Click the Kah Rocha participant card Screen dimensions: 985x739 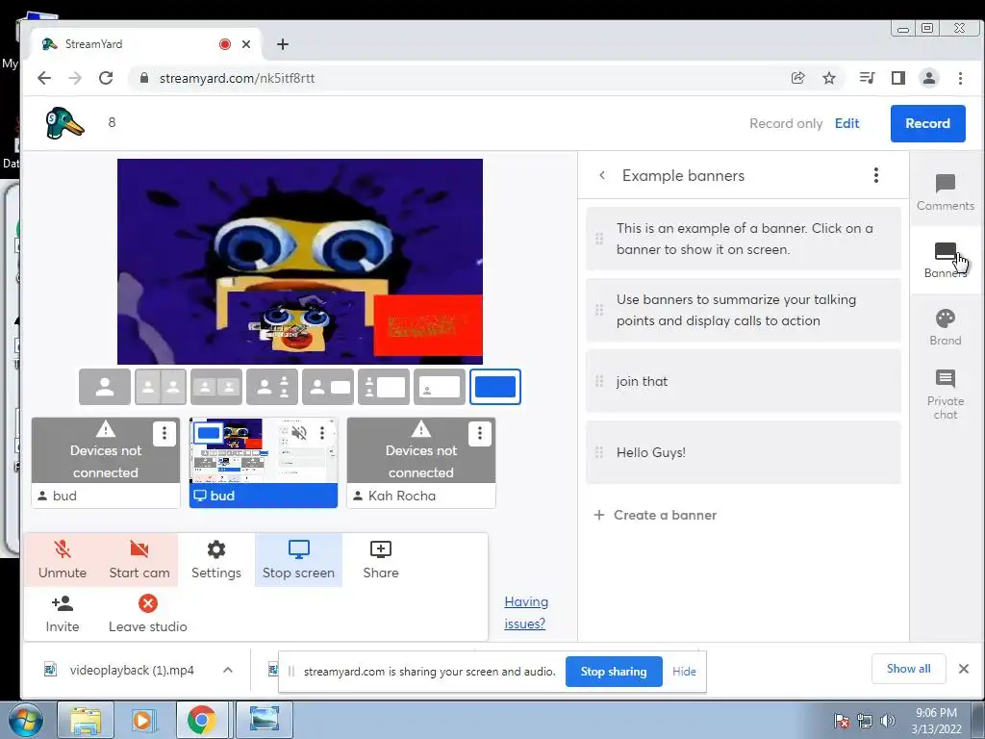click(421, 463)
